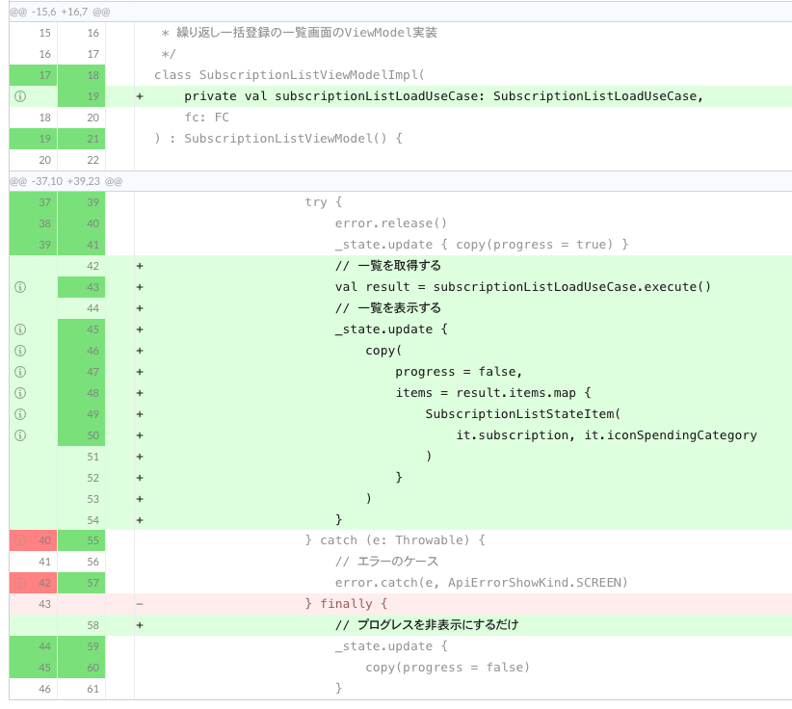Click the info icon beside line 47
792x709 pixels.
20,372
